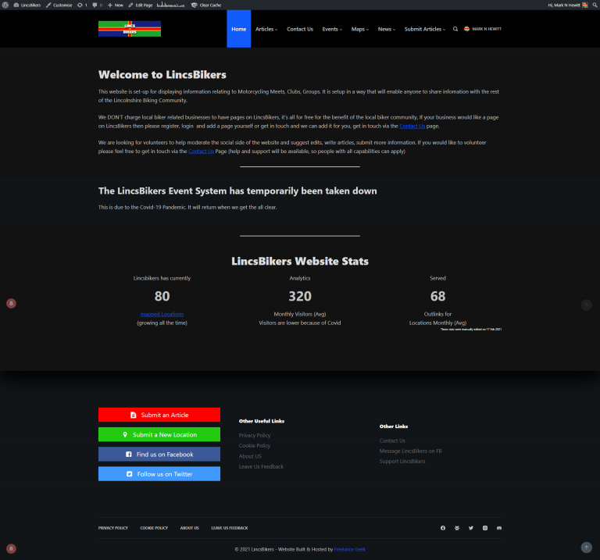Open the LincsBikers logo image
Image resolution: width=600 pixels, height=560 pixels.
[130, 29]
